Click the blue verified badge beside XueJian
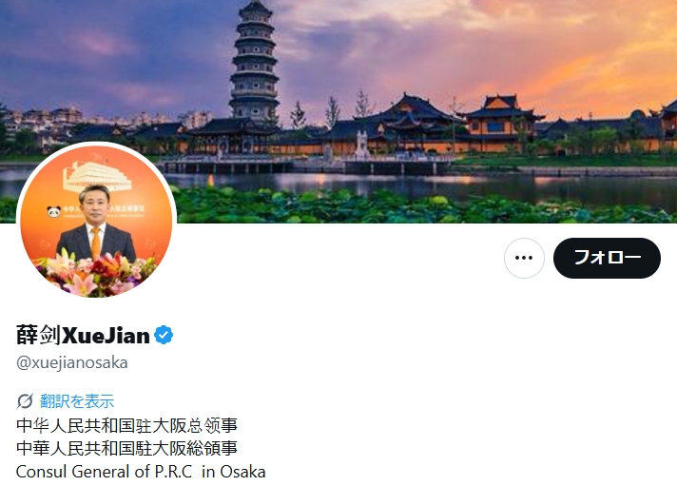 (164, 335)
